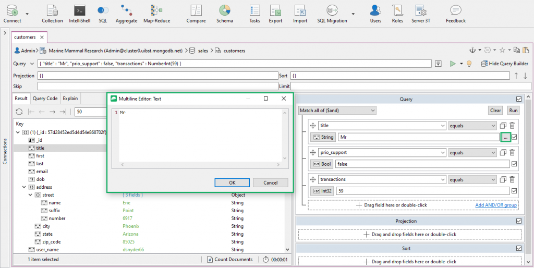This screenshot has height=268, width=534.
Task: Go to the next results page
Action: (52, 112)
